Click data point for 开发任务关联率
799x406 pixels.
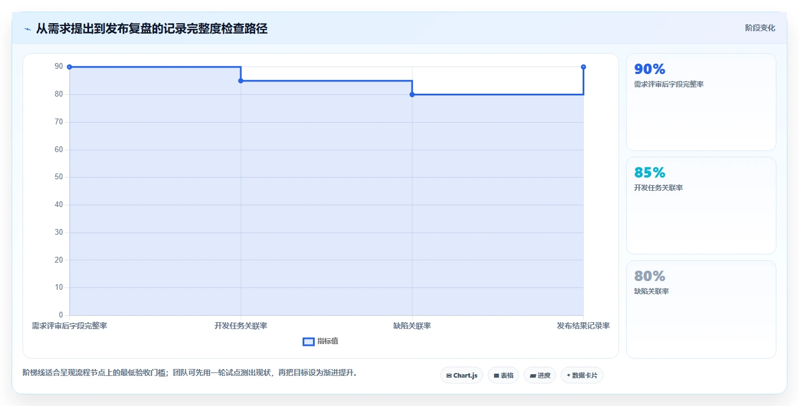(241, 81)
